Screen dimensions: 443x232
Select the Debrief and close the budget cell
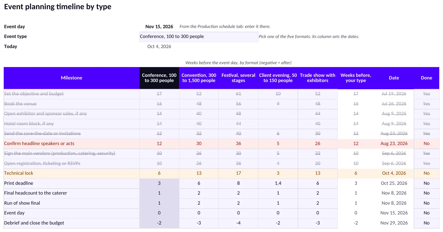pyautogui.click(x=72, y=223)
